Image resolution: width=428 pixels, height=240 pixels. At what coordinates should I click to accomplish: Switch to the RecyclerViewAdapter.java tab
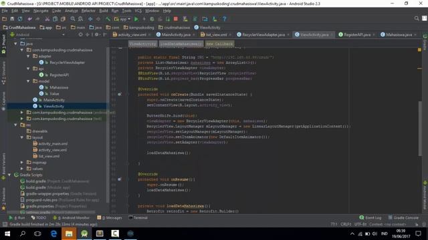[x=263, y=35]
